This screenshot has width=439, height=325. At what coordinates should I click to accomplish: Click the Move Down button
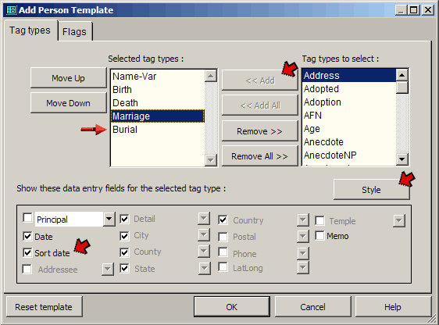pyautogui.click(x=68, y=103)
